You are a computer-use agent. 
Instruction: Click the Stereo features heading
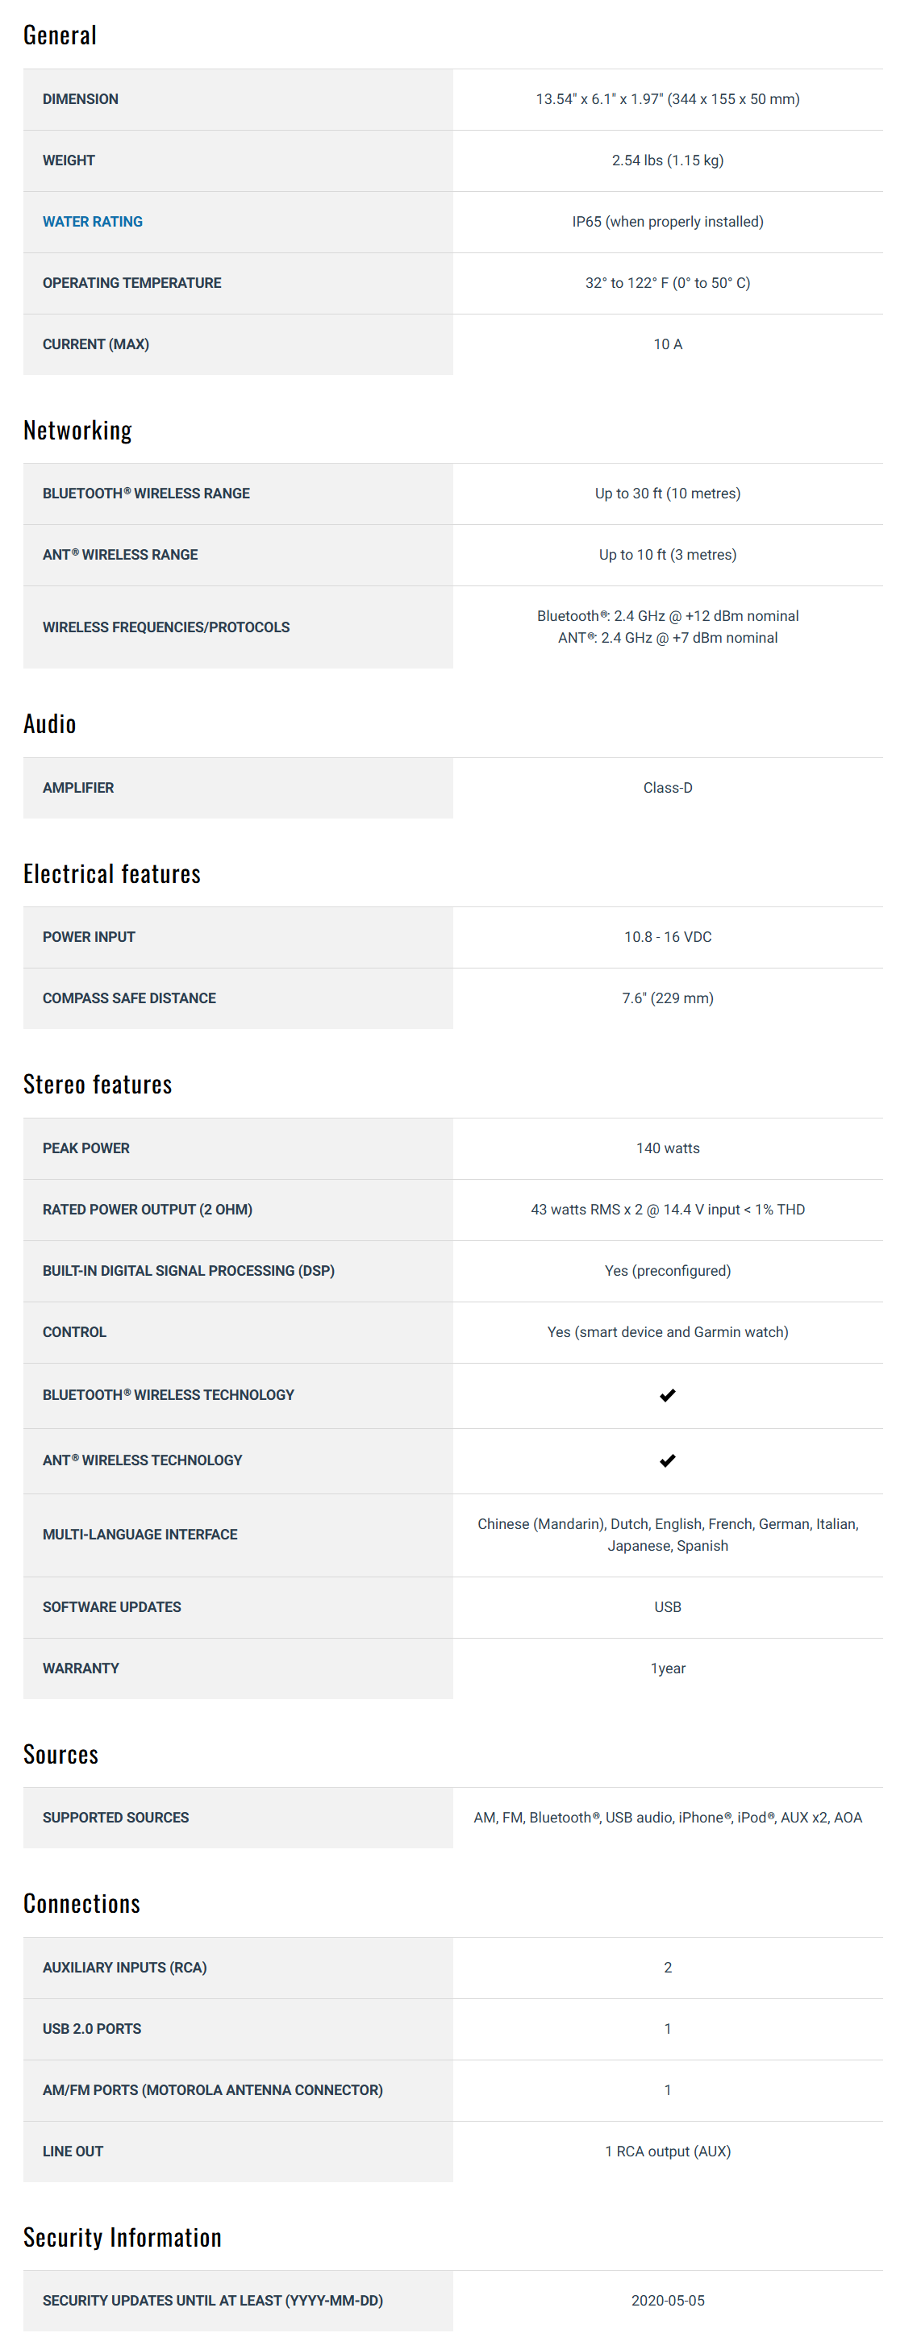(x=97, y=1084)
